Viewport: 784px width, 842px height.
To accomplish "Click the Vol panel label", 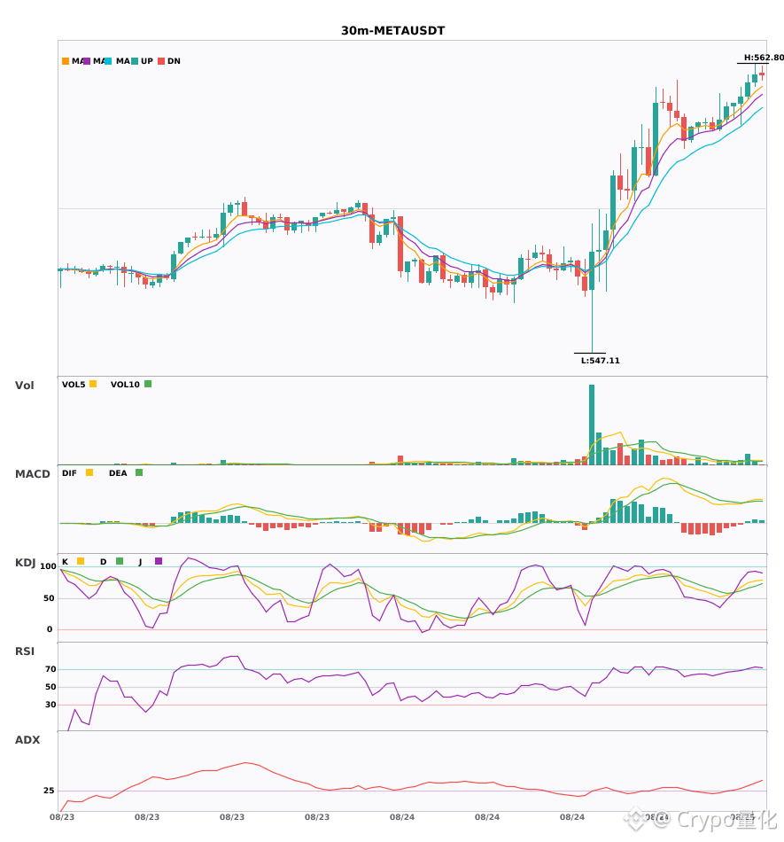I will tap(24, 386).
